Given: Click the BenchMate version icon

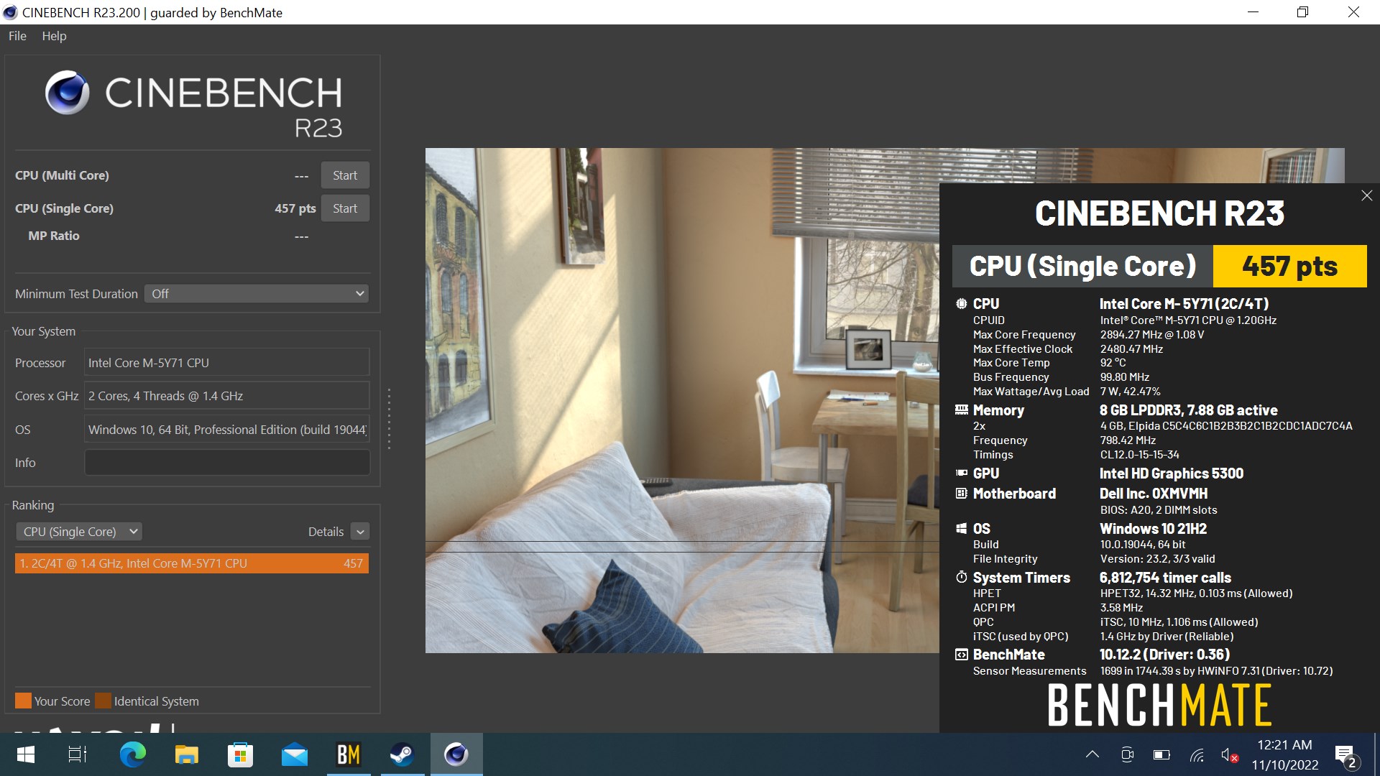Looking at the screenshot, I should (x=961, y=655).
